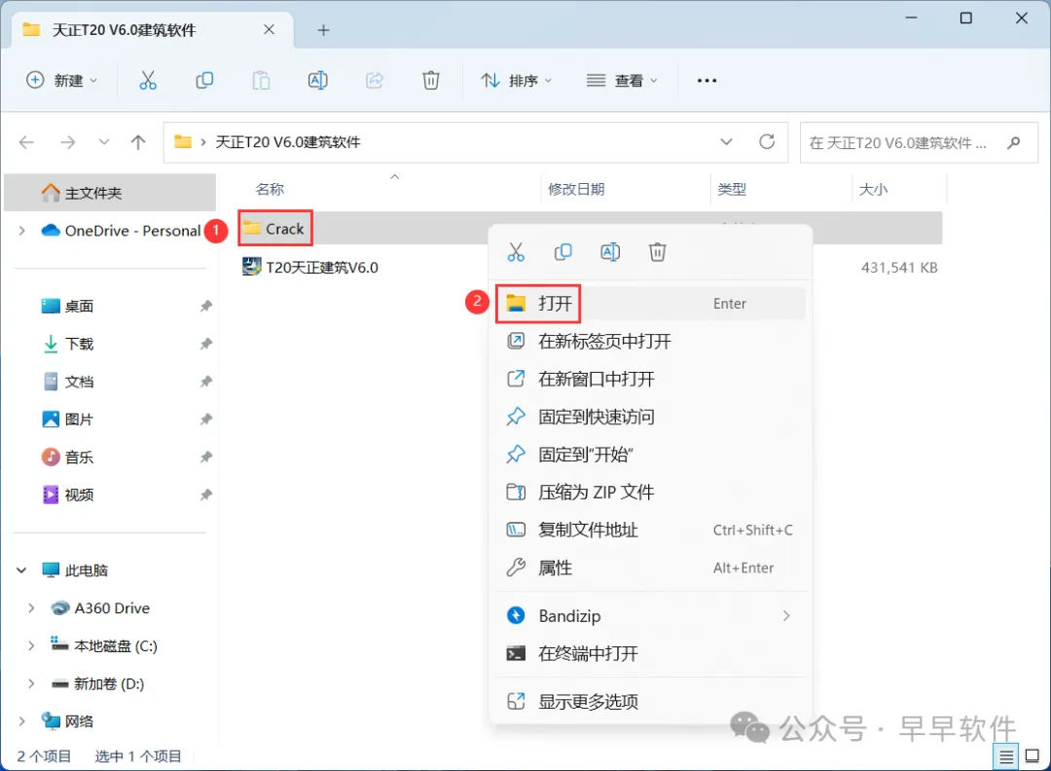Open 视频 in the sidebar

click(x=79, y=495)
